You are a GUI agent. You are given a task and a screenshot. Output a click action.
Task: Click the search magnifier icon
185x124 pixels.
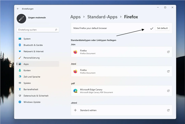coord(56,30)
